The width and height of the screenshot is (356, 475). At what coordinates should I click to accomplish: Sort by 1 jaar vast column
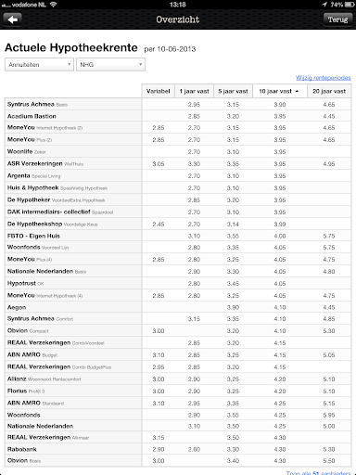194,91
